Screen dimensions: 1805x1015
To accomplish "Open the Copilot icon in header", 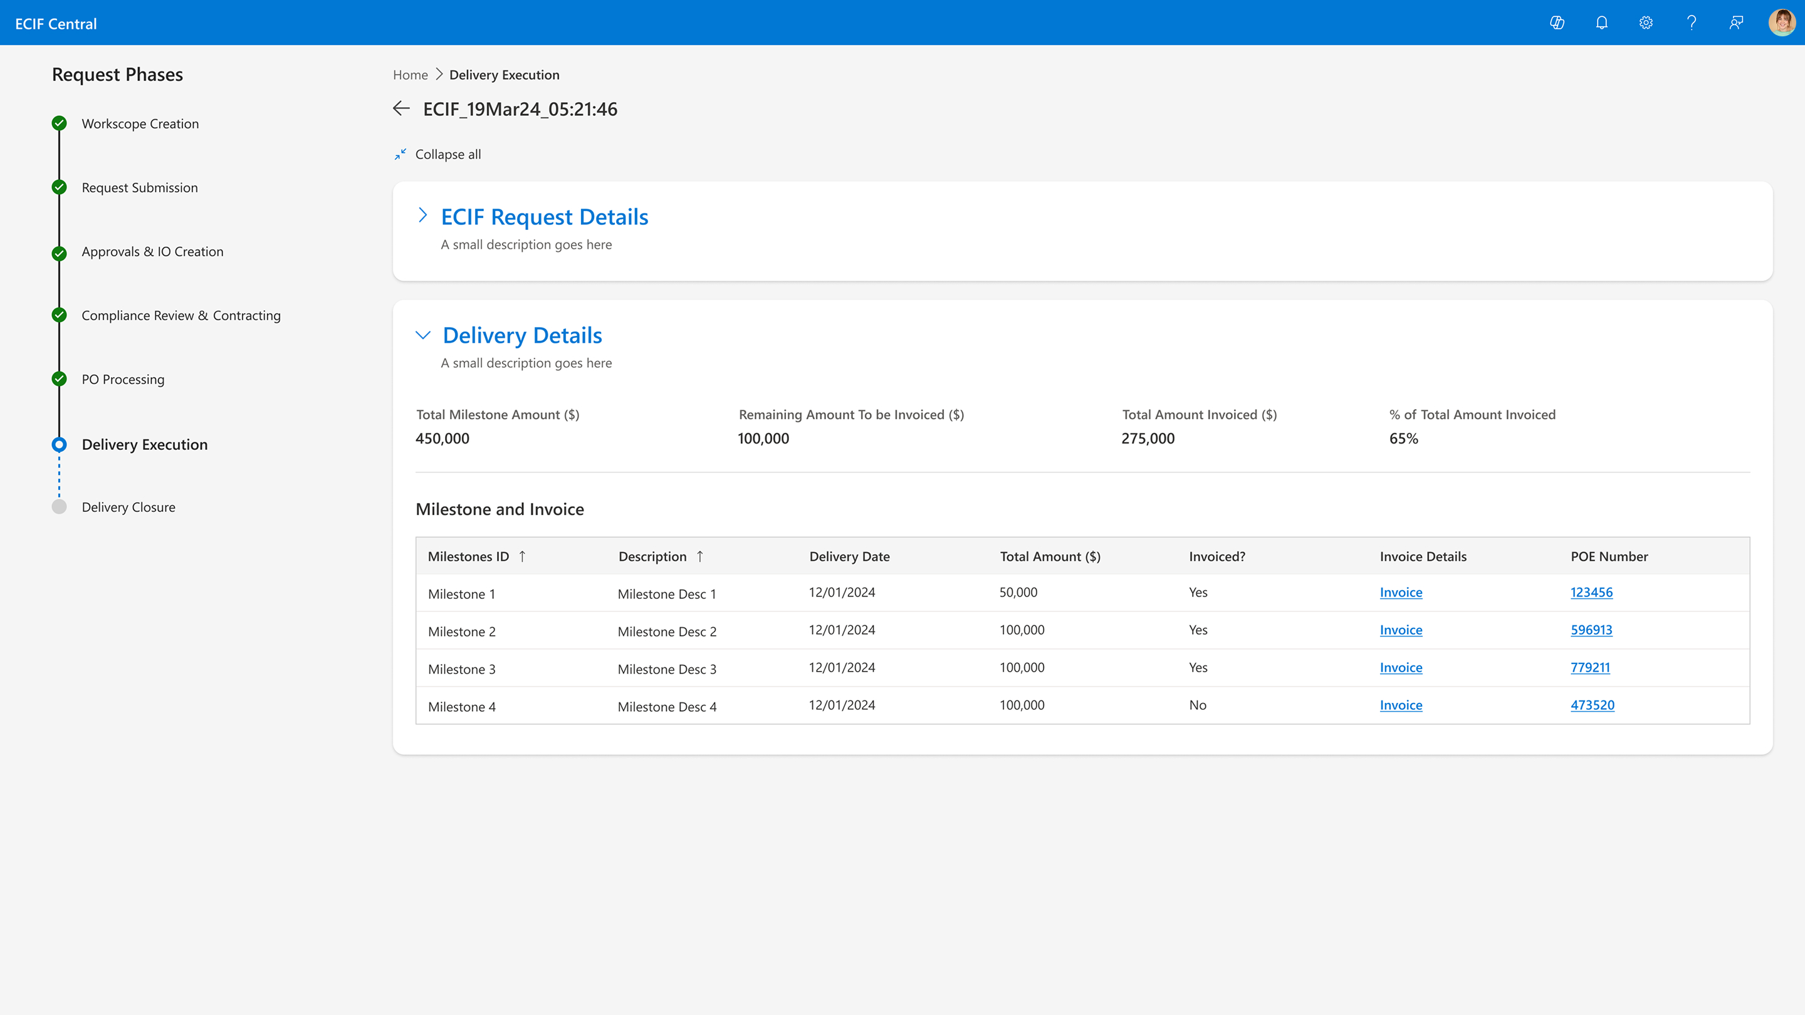I will point(1557,23).
